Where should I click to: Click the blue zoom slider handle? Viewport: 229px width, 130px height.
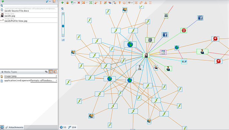[63, 26]
